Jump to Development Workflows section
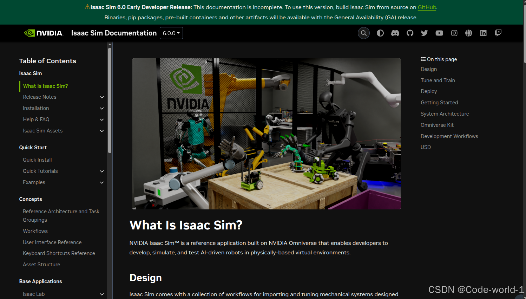 pos(449,136)
